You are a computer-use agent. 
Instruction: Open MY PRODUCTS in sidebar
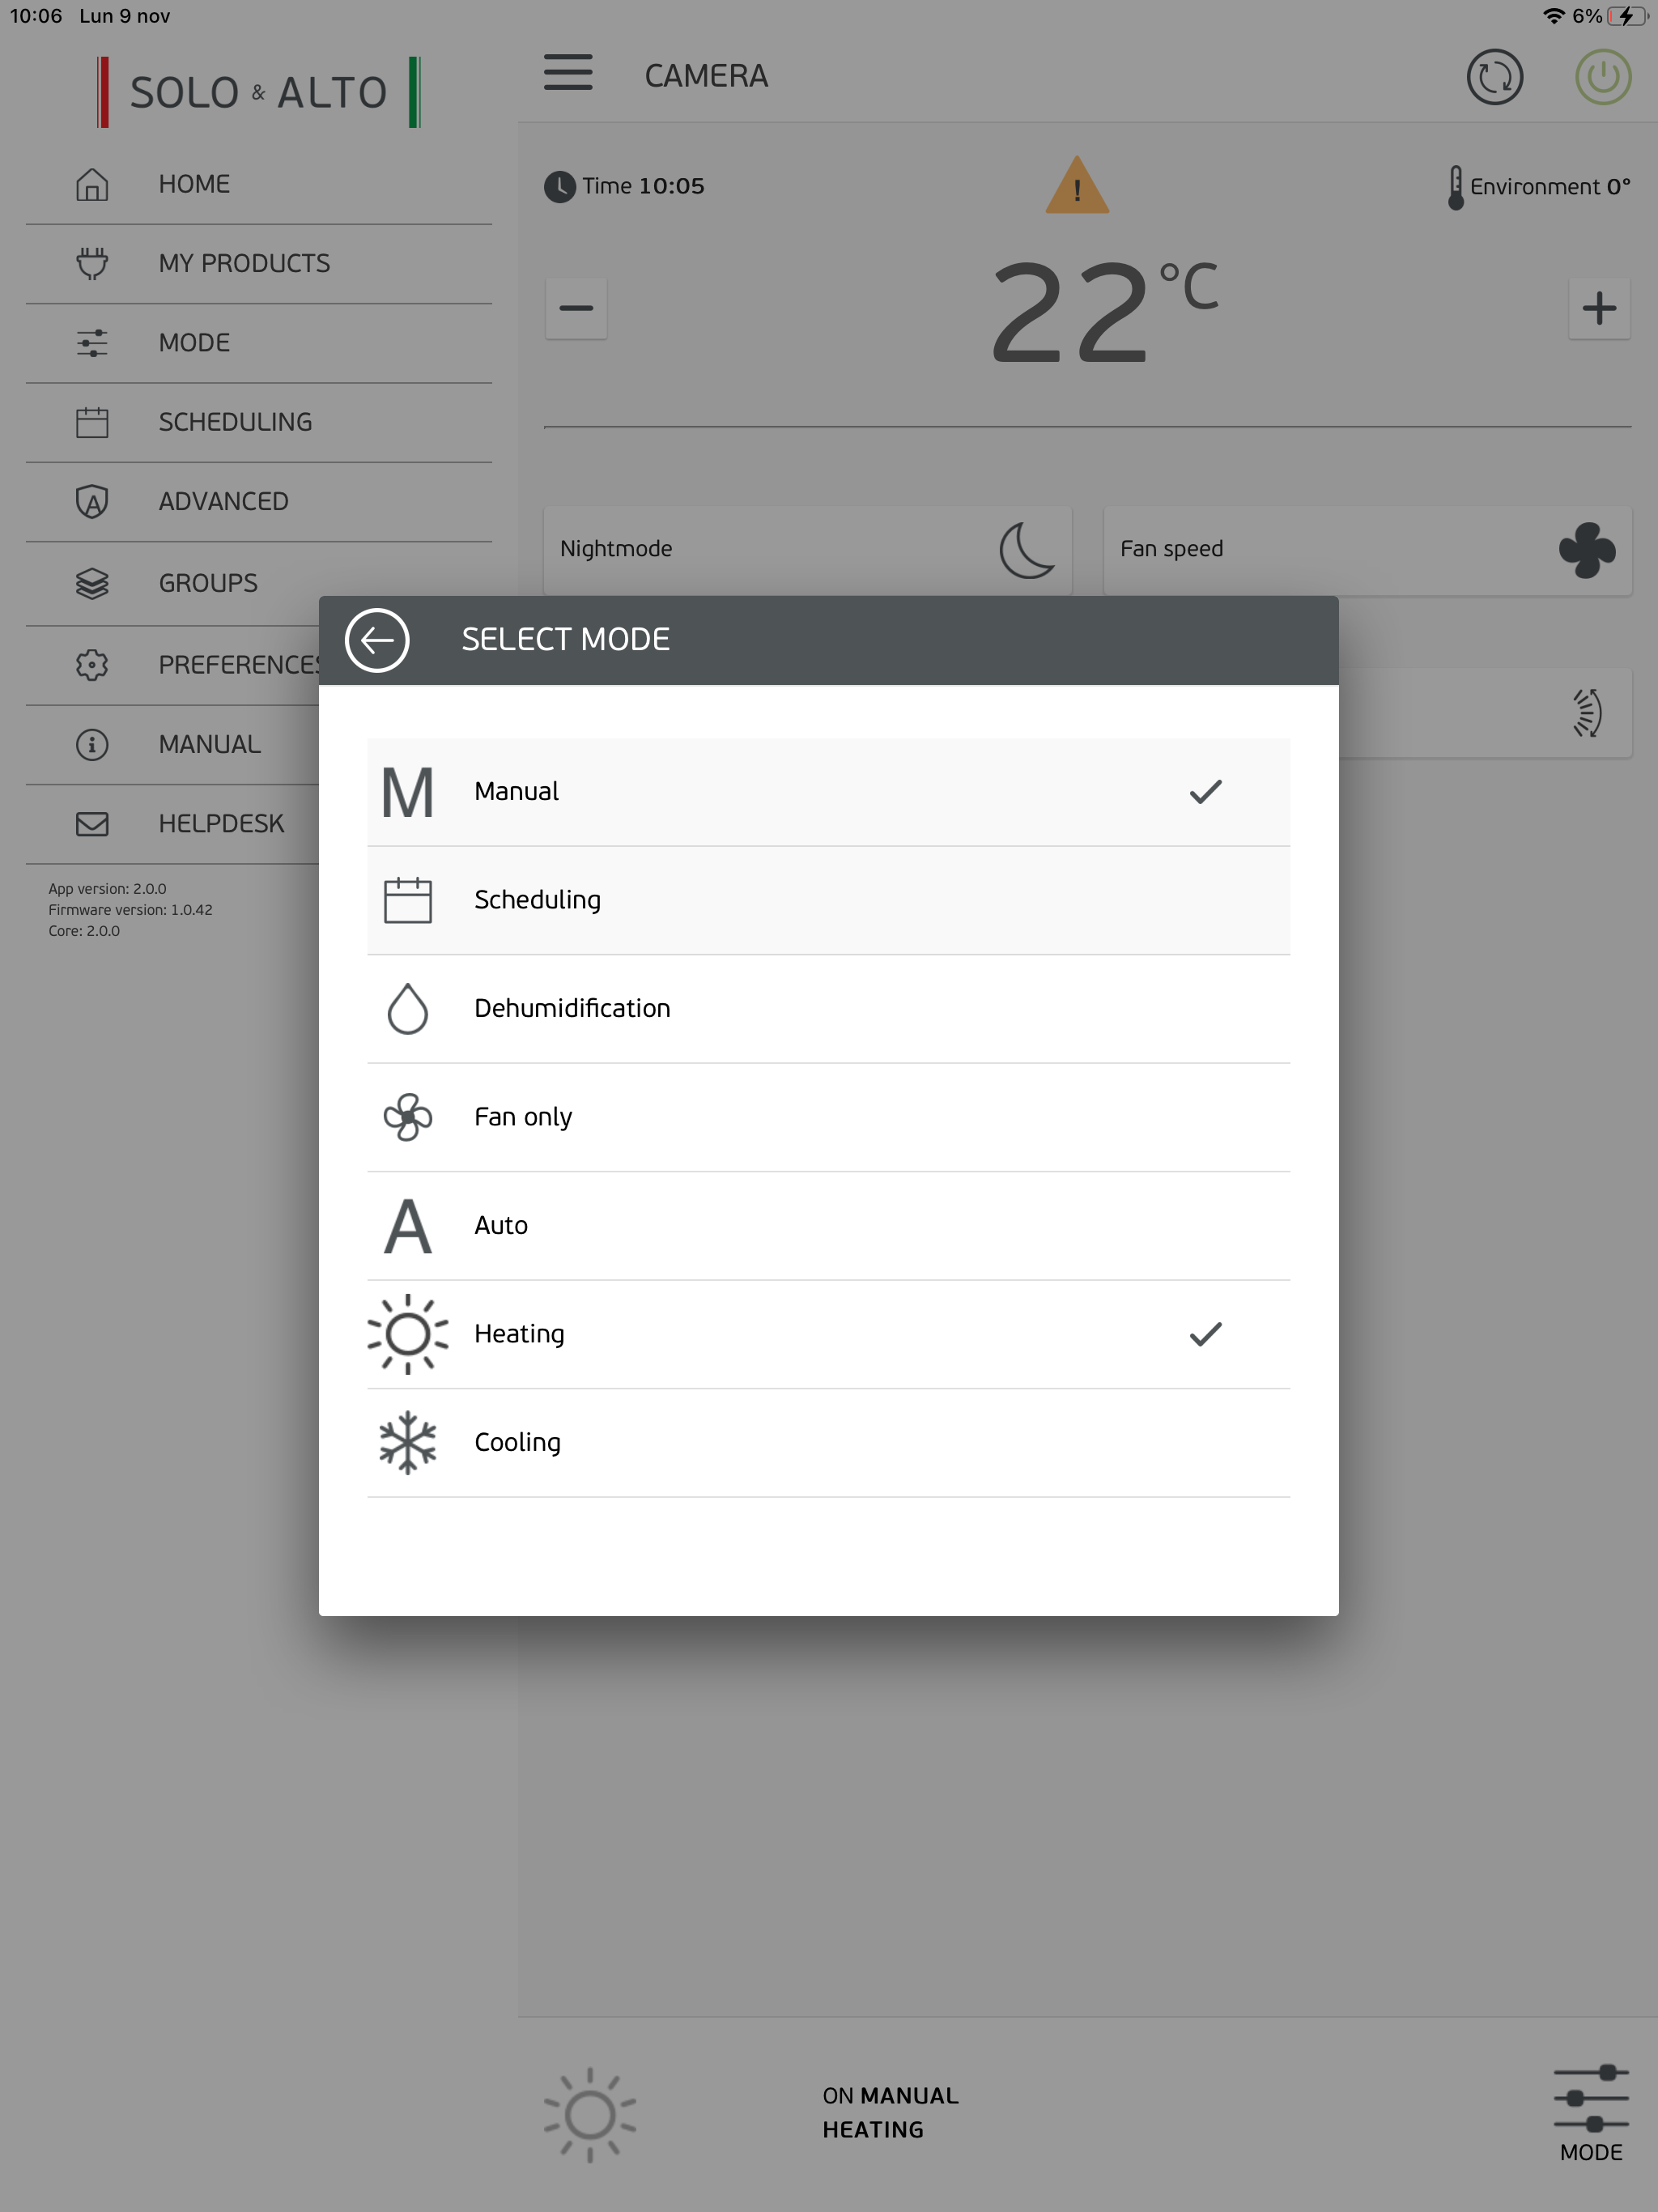(x=258, y=264)
